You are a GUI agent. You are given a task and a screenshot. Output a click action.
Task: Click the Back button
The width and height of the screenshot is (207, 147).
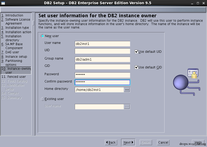(x=111, y=143)
